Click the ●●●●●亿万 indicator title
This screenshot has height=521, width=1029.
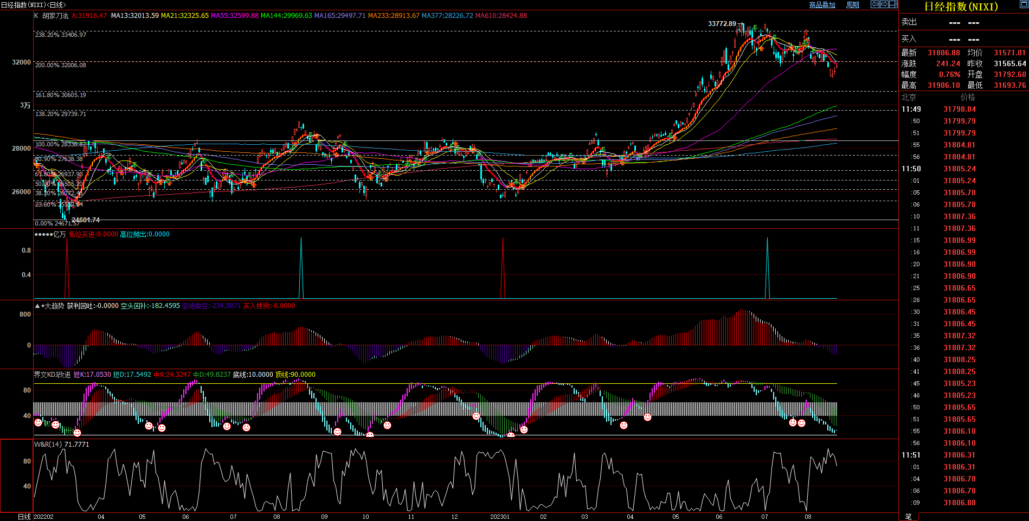click(50, 234)
